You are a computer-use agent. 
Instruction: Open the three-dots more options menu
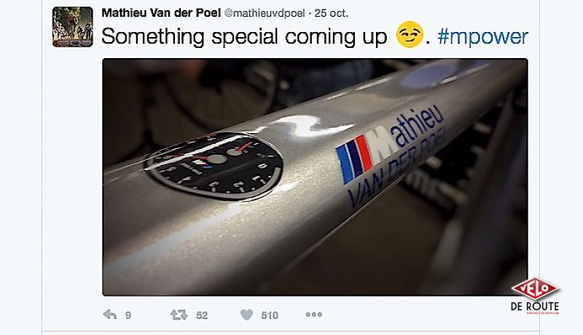click(314, 315)
